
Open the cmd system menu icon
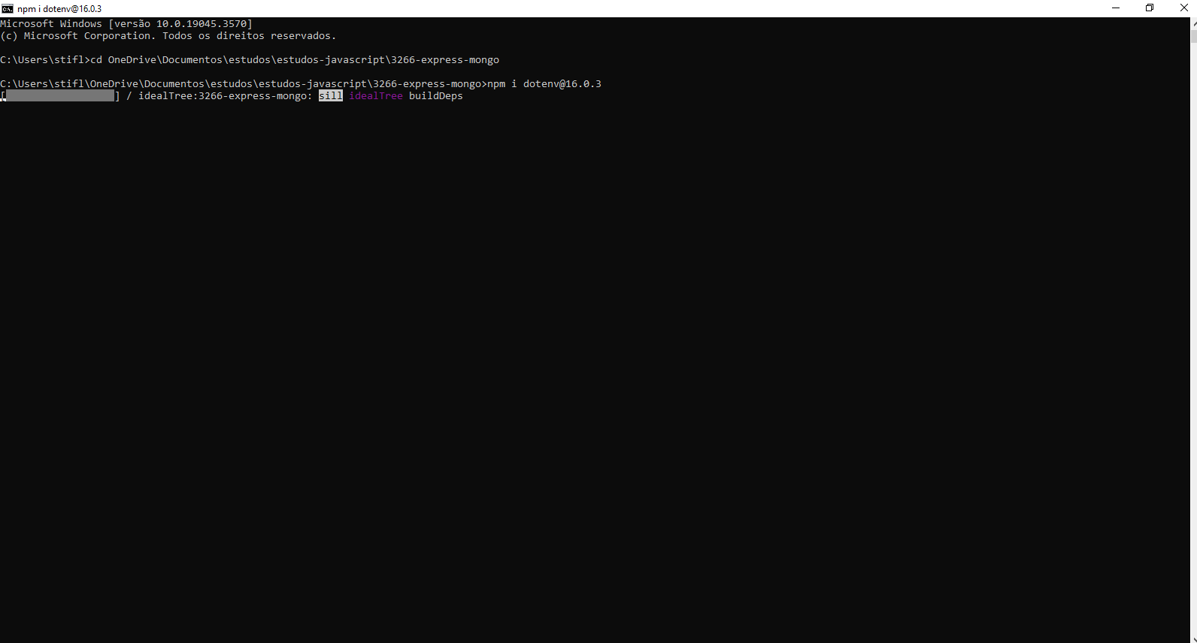point(8,8)
